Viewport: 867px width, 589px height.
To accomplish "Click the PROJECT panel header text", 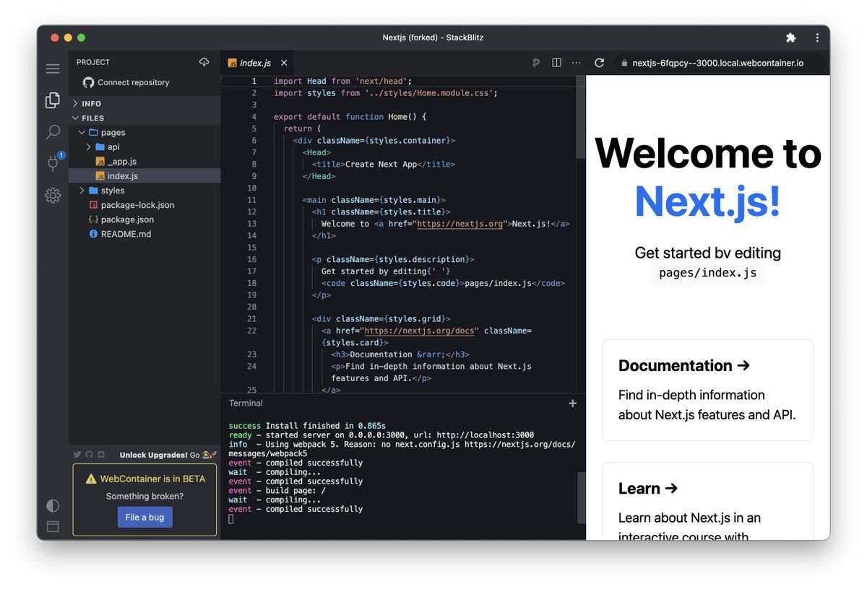I will pos(93,62).
